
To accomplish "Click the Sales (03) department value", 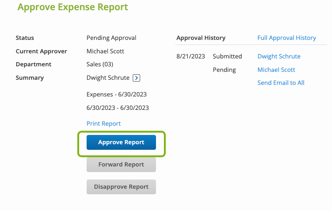I will point(100,64).
